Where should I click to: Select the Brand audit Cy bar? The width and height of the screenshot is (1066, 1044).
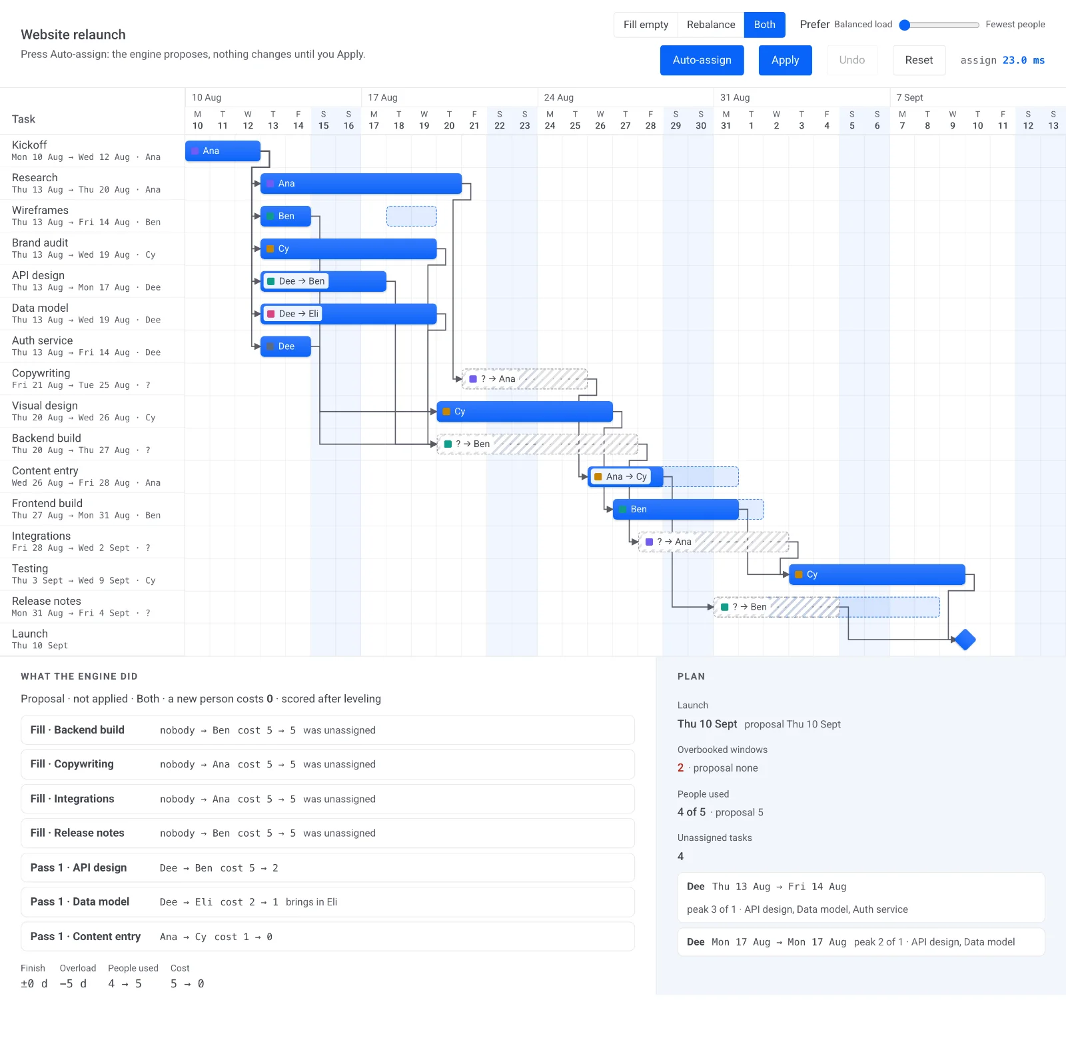pyautogui.click(x=348, y=249)
